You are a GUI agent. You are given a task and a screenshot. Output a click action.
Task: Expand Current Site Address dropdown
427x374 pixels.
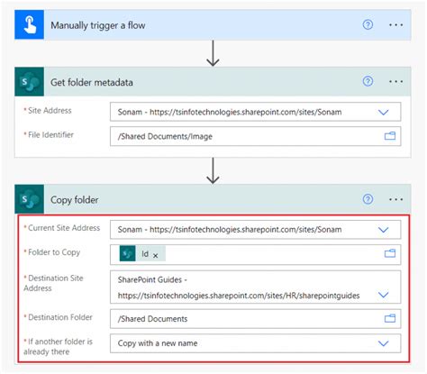coord(384,230)
